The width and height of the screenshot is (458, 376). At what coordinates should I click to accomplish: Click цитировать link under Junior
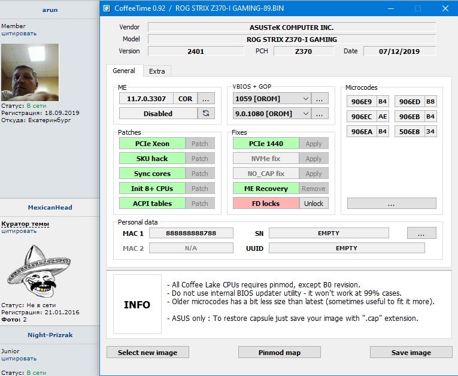(19, 359)
